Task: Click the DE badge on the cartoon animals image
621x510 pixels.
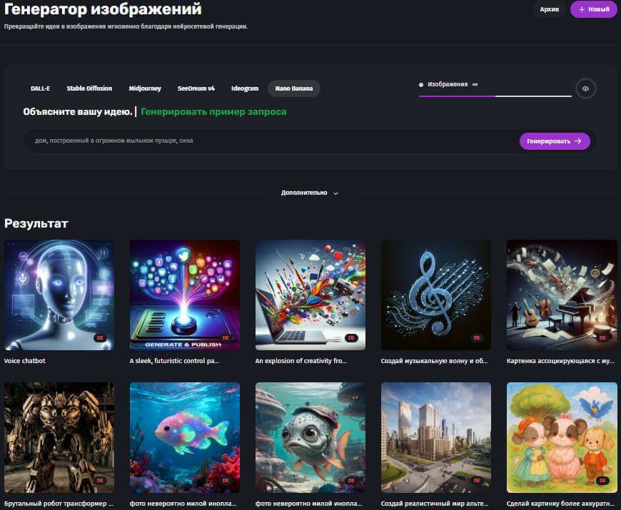Action: (602, 481)
